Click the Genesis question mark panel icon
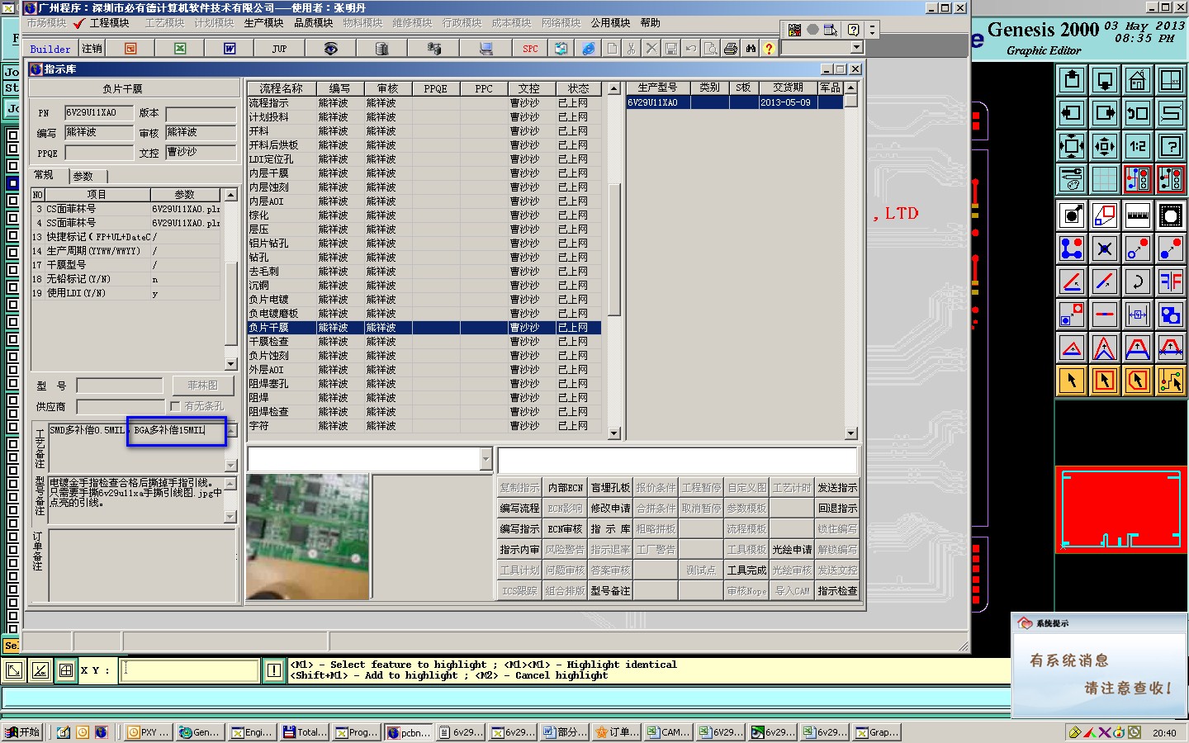 pyautogui.click(x=1170, y=146)
